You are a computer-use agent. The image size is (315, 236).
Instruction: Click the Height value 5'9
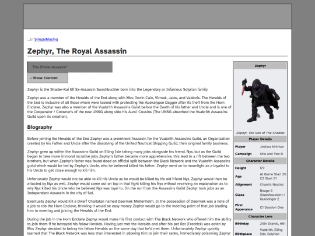click(x=262, y=168)
